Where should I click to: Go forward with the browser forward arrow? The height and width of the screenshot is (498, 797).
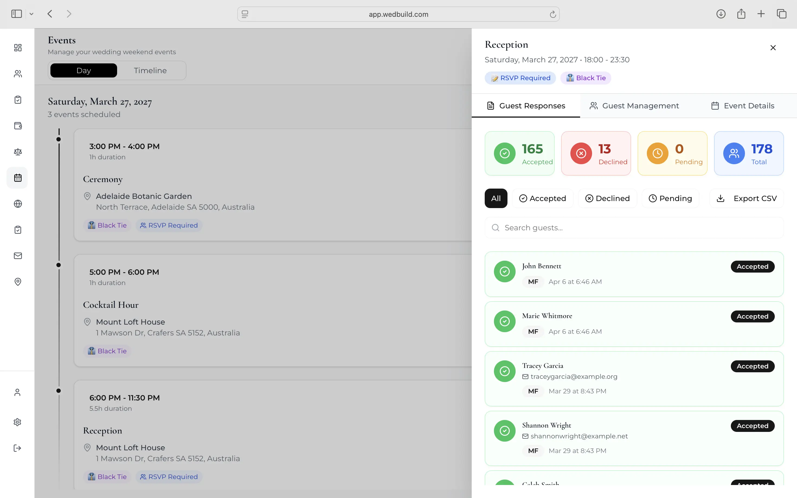pyautogui.click(x=69, y=14)
